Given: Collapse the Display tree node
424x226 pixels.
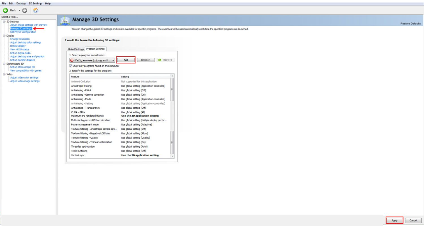Looking at the screenshot, I should coord(4,36).
